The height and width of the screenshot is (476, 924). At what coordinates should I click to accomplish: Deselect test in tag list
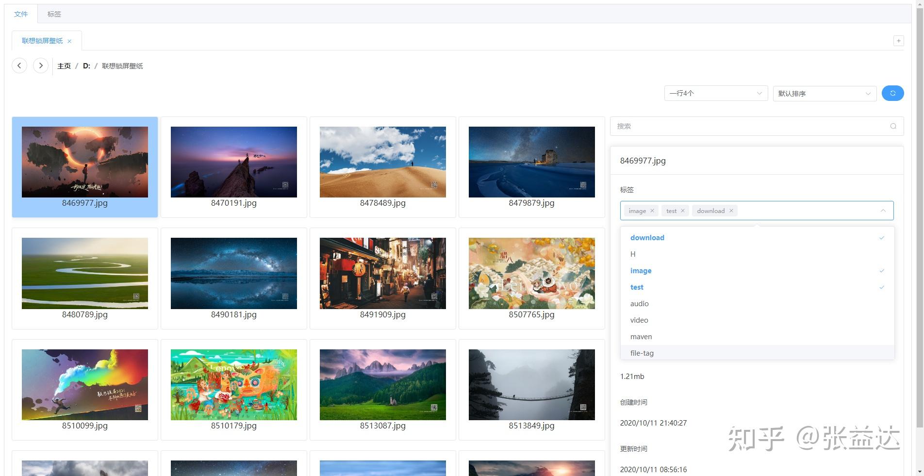(x=757, y=287)
